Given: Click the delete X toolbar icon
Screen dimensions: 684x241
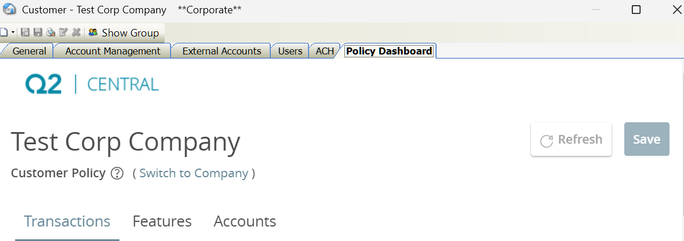Looking at the screenshot, I should (x=76, y=32).
